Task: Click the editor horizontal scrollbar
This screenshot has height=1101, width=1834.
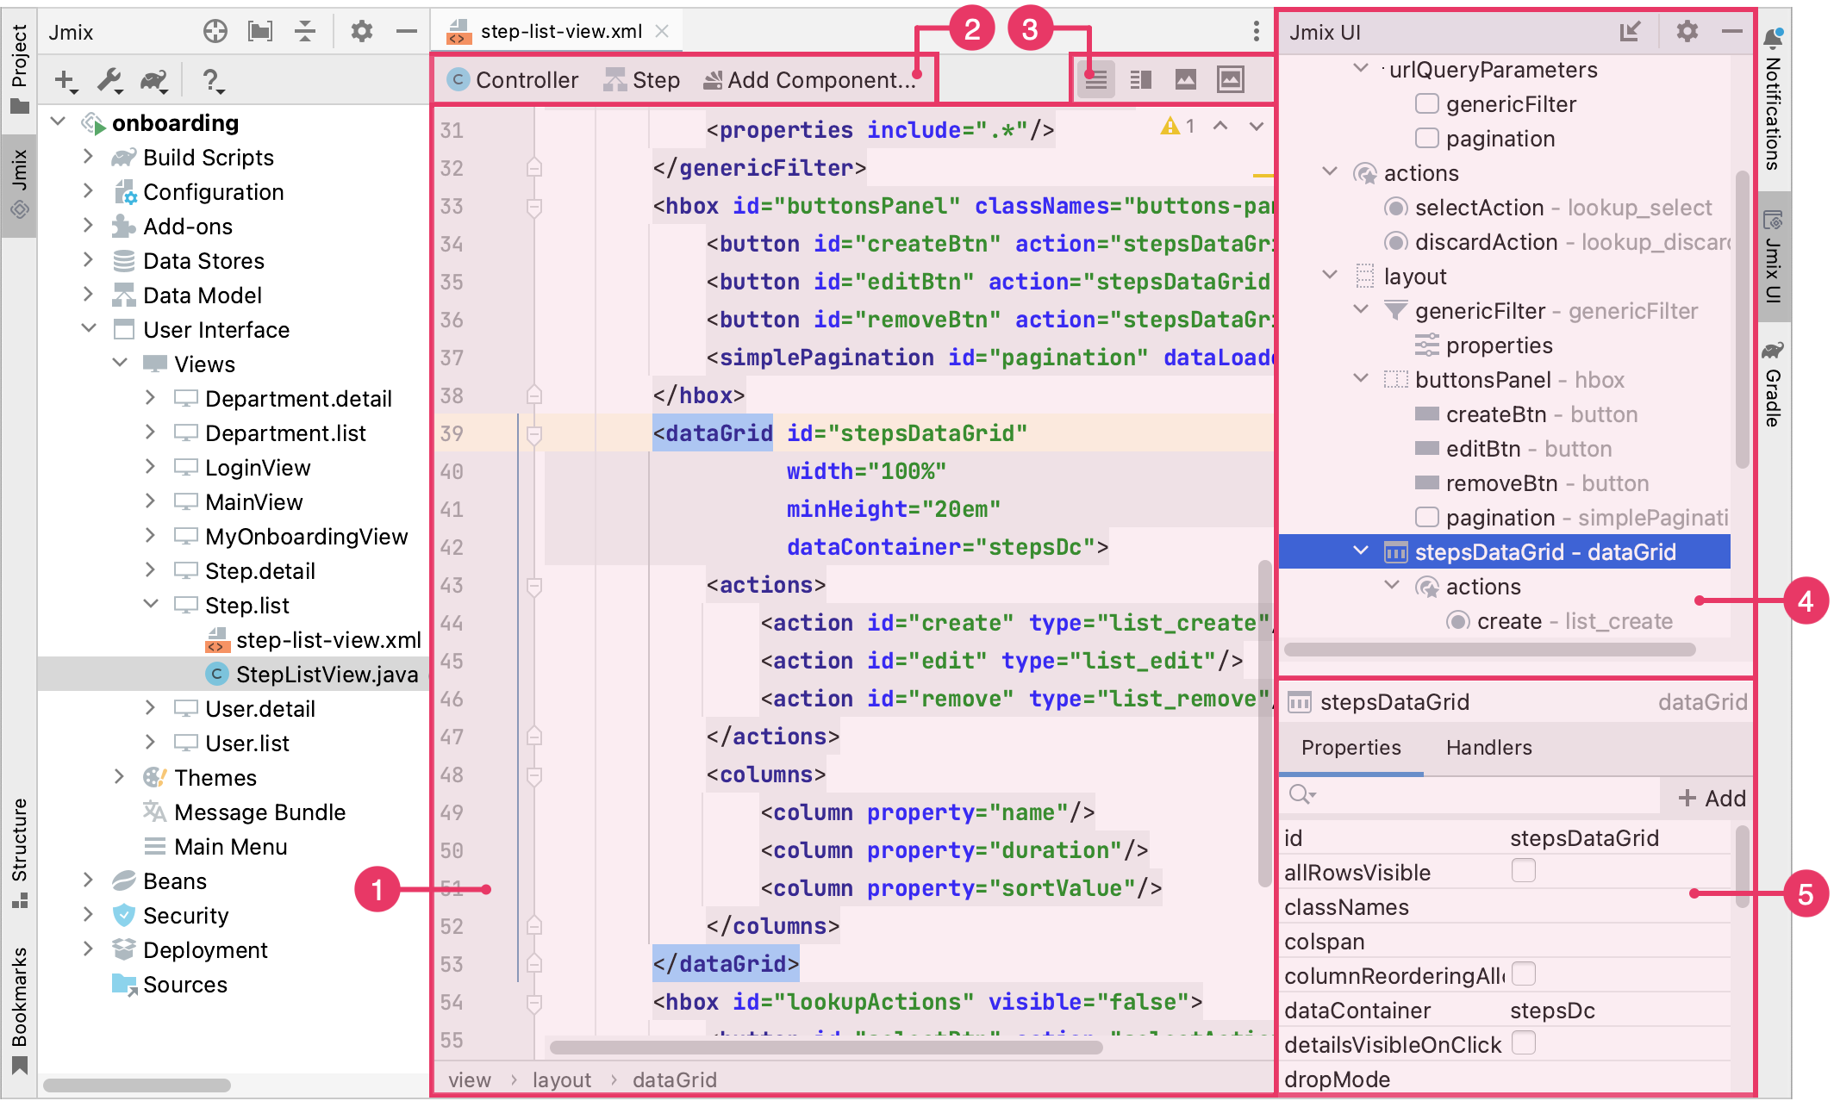Action: (826, 1048)
